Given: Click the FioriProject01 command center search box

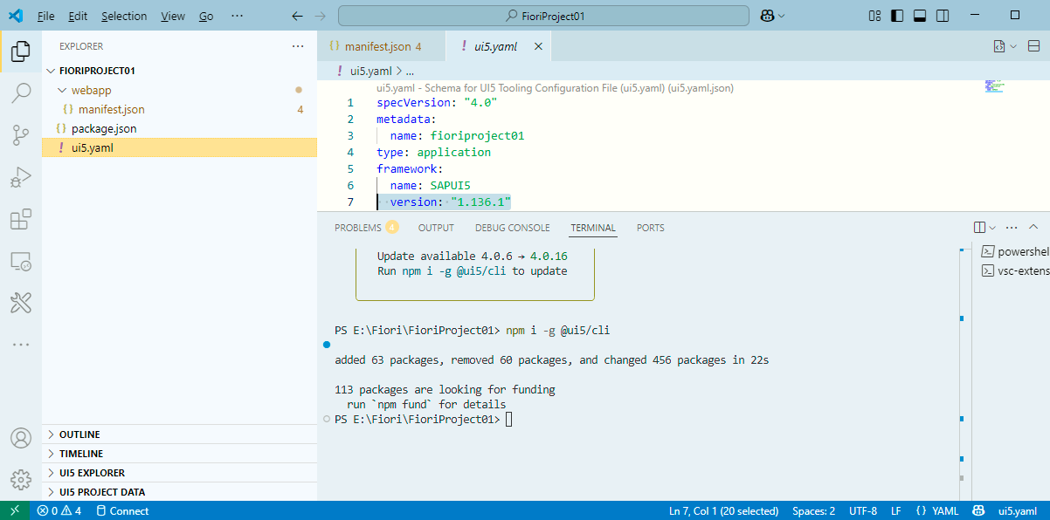Looking at the screenshot, I should point(543,16).
